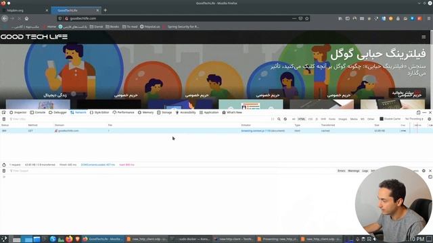Image resolution: width=433 pixels, height=243 pixels.
Task: Open the home page via the house icon
Action: tap(26, 18)
